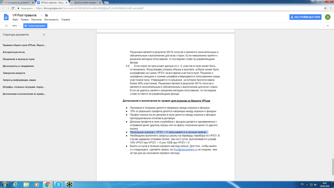Jump to outline Дисконнекты и чипдампинг
334x188 pixels.
18,66
